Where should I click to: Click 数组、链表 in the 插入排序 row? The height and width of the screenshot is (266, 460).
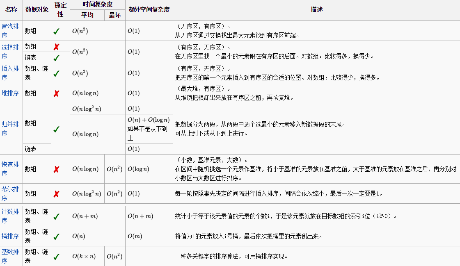[x=37, y=73]
